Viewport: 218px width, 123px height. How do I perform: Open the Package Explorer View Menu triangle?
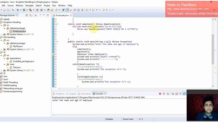coord(41,15)
